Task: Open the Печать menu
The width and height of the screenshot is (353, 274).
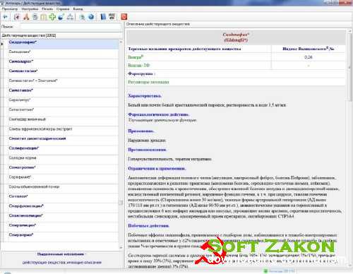Action: 47,9
